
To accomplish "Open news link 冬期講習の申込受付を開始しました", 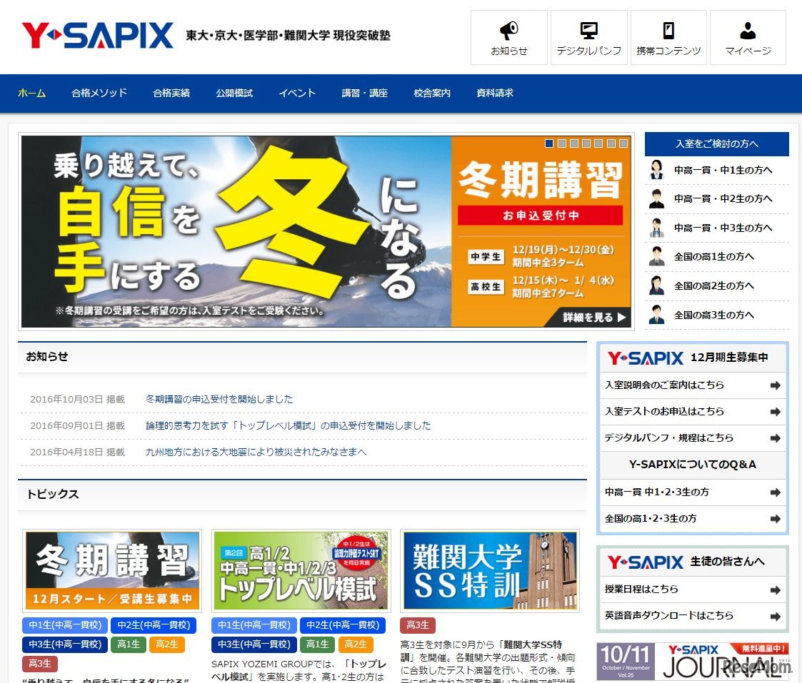I will (x=219, y=399).
